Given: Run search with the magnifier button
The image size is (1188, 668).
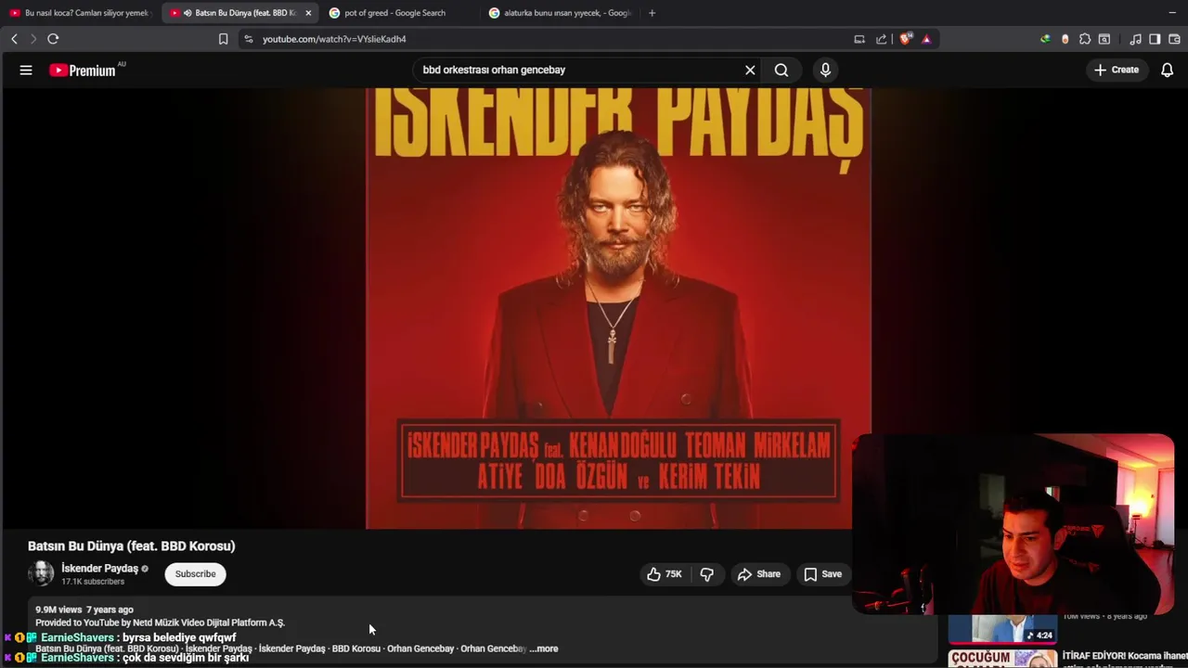Looking at the screenshot, I should pyautogui.click(x=781, y=70).
